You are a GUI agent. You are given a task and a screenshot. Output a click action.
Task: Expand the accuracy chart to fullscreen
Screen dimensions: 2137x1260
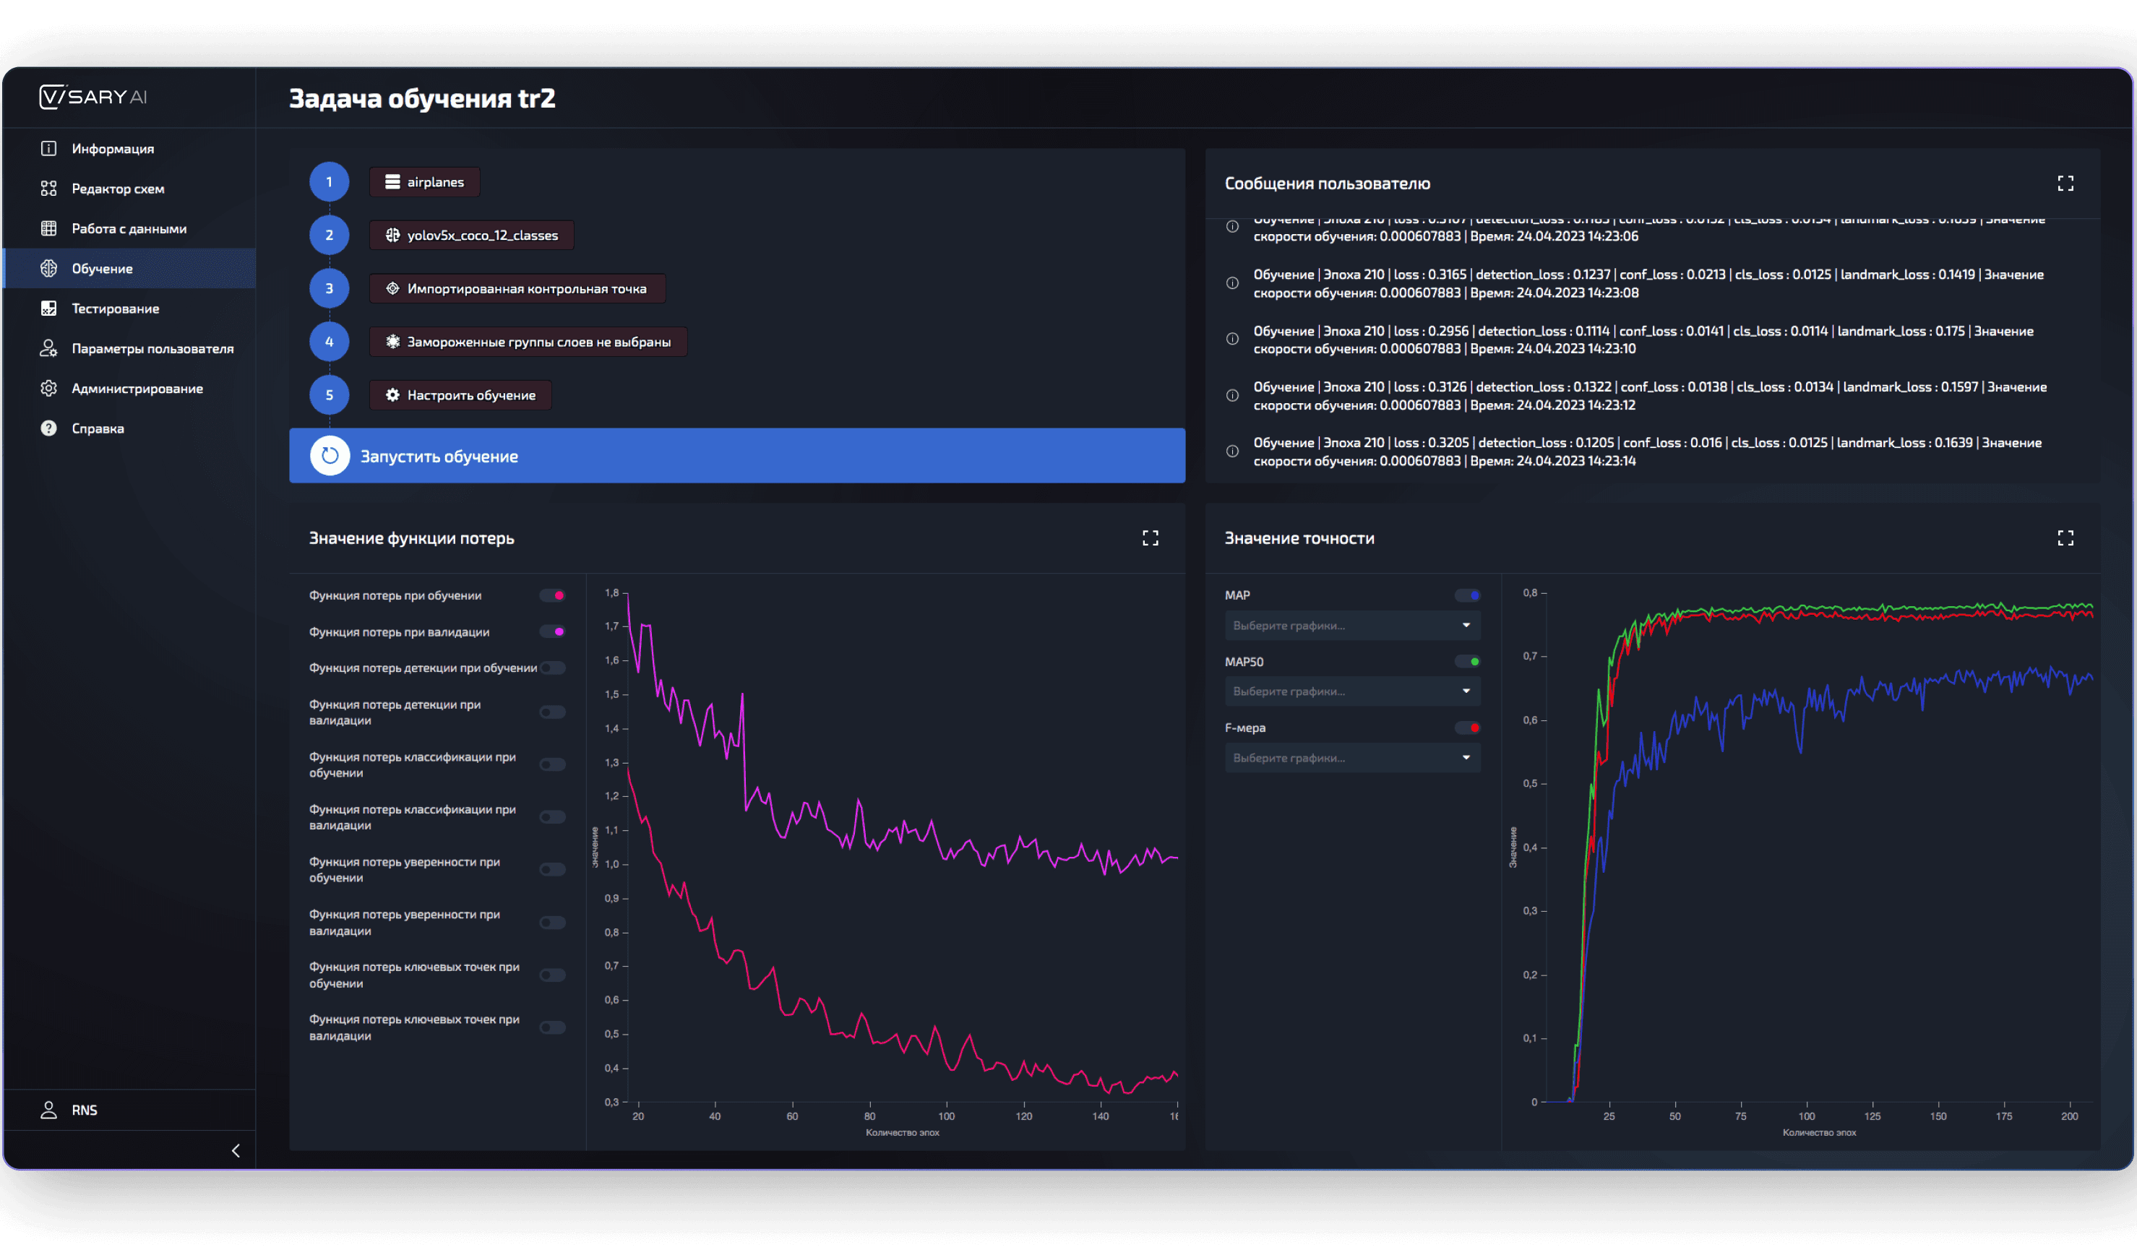point(2064,538)
